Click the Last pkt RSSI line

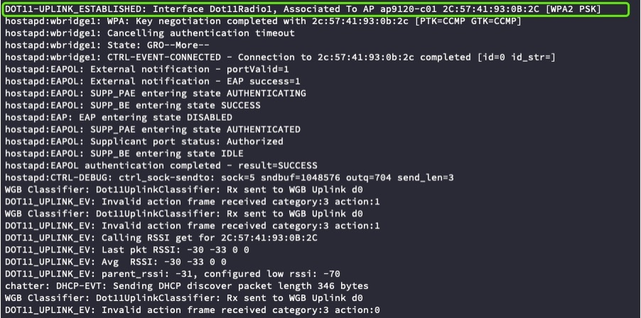point(126,250)
